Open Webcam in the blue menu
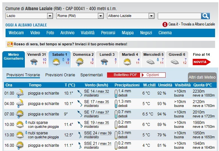The height and width of the screenshot is (151, 219). coord(16,33)
